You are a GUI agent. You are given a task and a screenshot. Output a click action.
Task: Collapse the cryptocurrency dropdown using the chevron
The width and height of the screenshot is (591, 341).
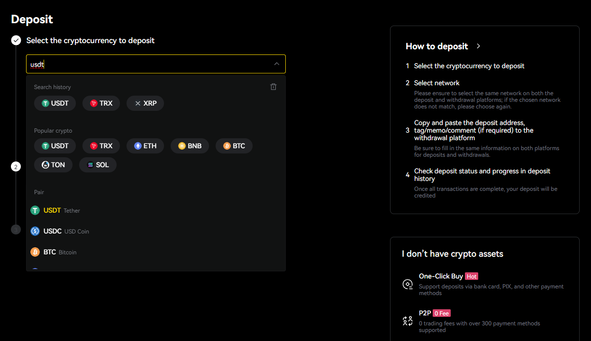coord(277,64)
